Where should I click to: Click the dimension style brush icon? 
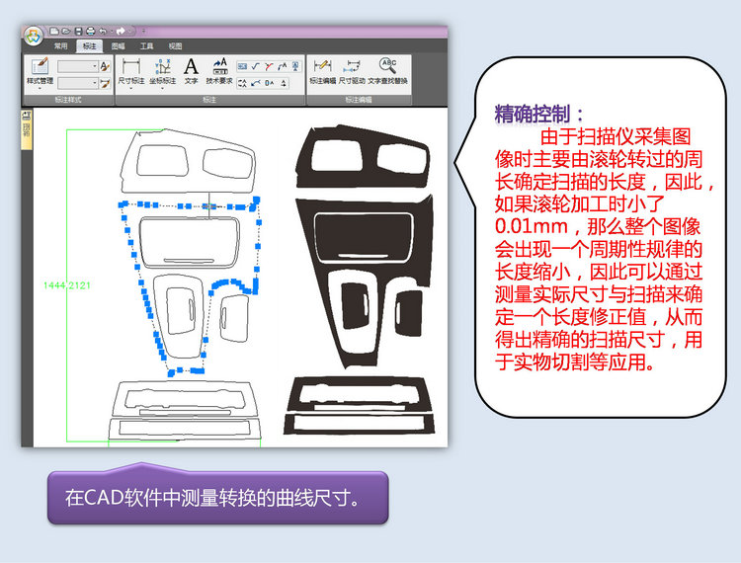[x=106, y=84]
